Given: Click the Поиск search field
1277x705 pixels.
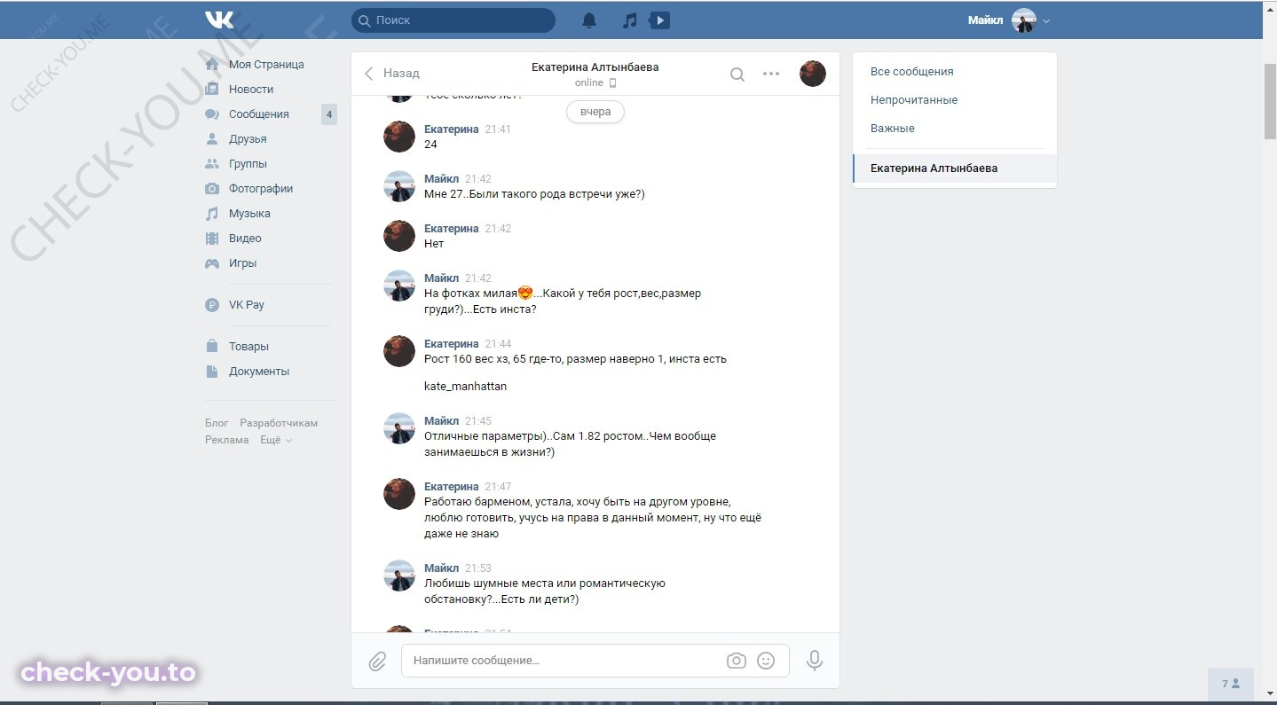Looking at the screenshot, I should [x=453, y=20].
